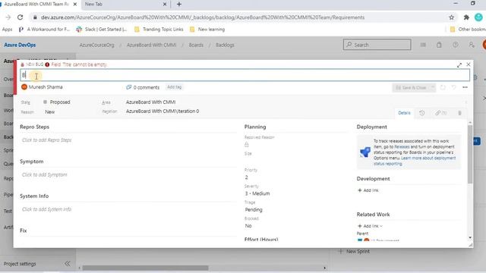Click the Azure DevOps Search box
Screen dimensions: 486x273
[x=377, y=45]
